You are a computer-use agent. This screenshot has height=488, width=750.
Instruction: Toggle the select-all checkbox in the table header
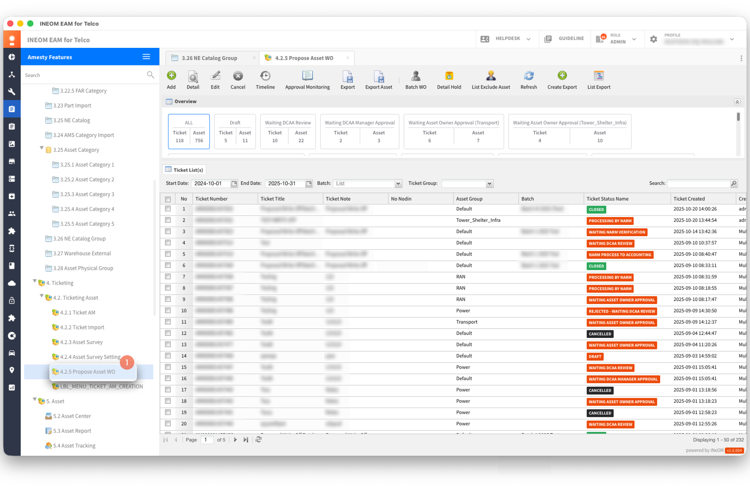click(x=168, y=199)
